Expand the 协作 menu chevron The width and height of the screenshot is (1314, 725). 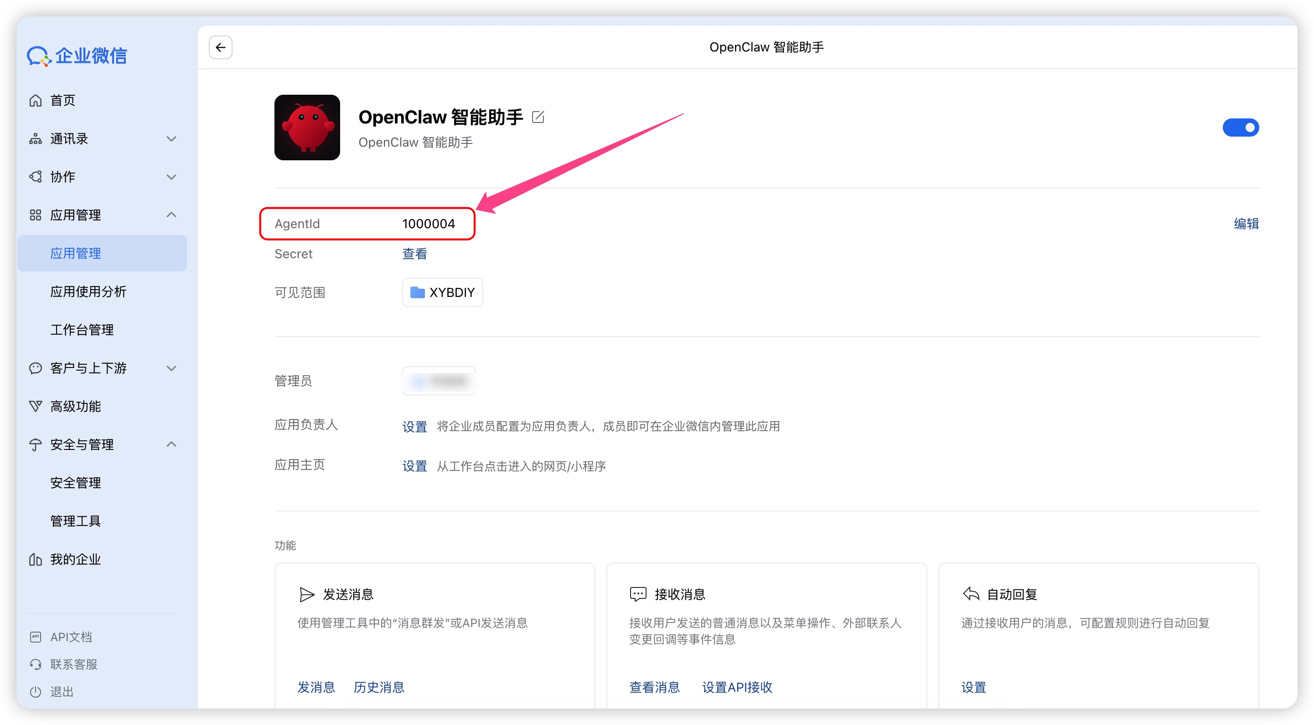click(171, 177)
